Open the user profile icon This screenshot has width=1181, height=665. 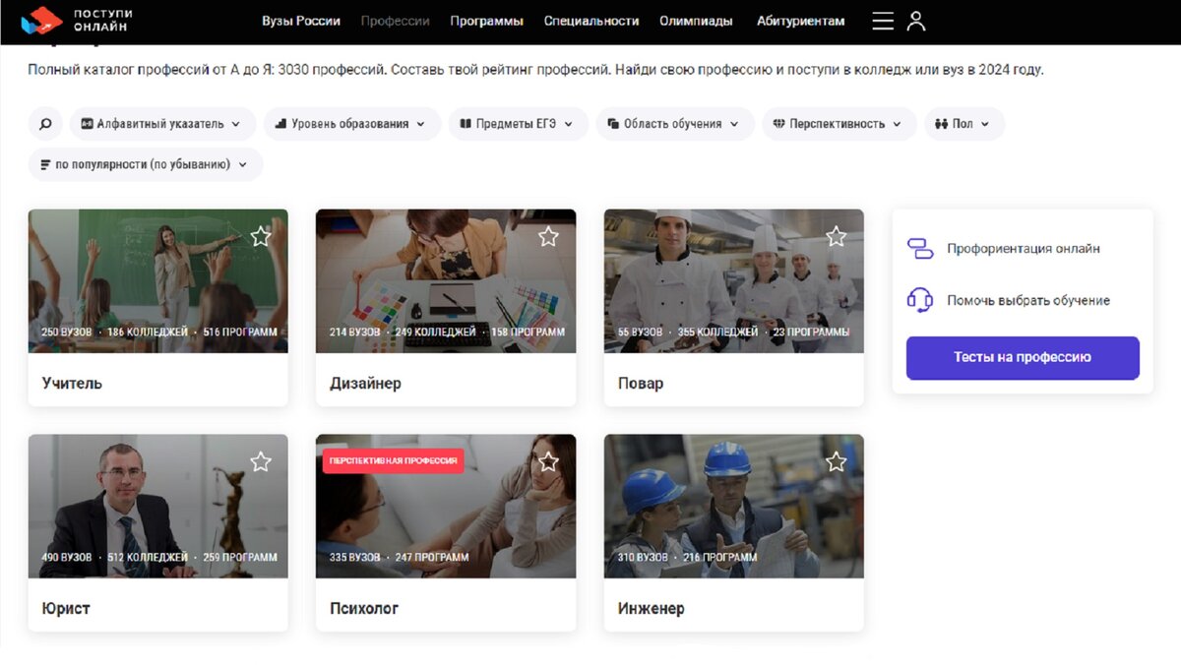(916, 21)
